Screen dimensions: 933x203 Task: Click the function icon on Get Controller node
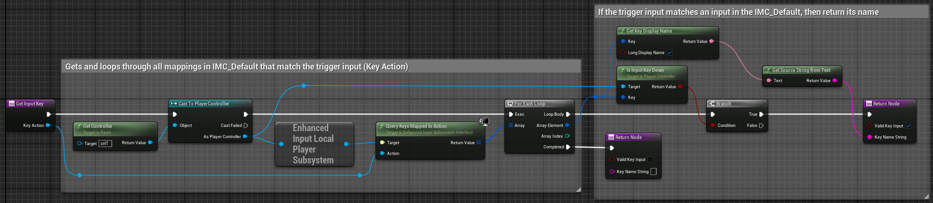coord(79,126)
